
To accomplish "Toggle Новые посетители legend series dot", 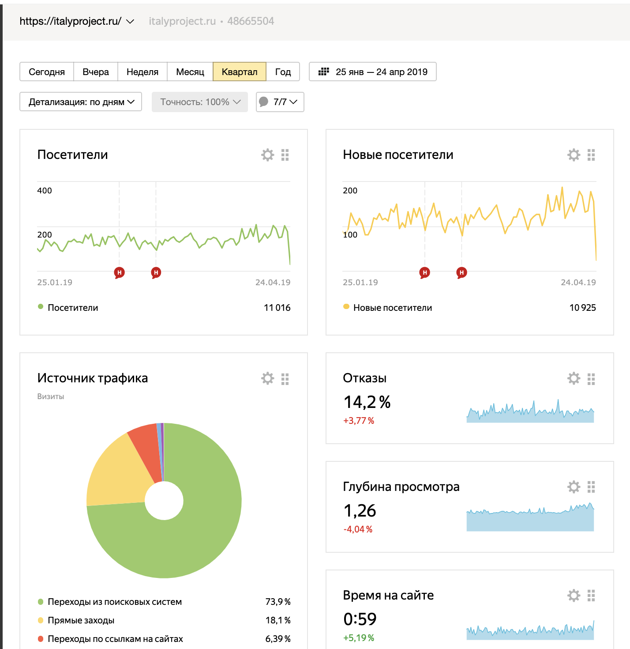I will (346, 307).
